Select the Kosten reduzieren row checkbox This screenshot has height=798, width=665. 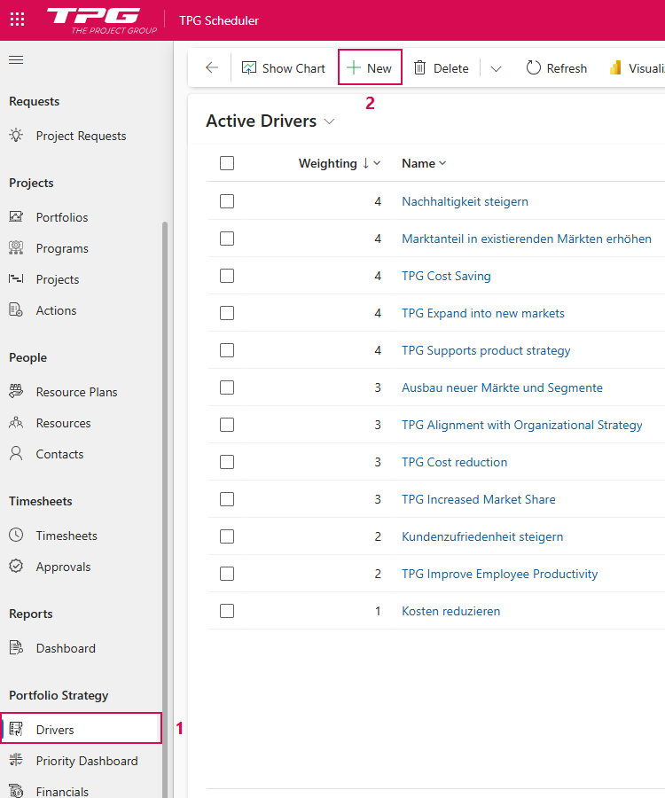point(227,611)
